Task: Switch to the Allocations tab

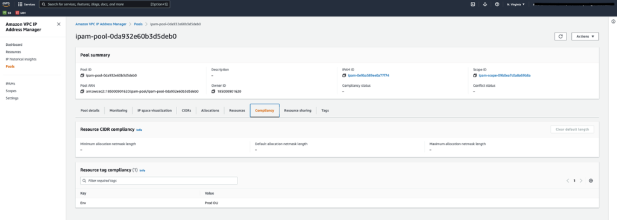Action: [x=210, y=110]
